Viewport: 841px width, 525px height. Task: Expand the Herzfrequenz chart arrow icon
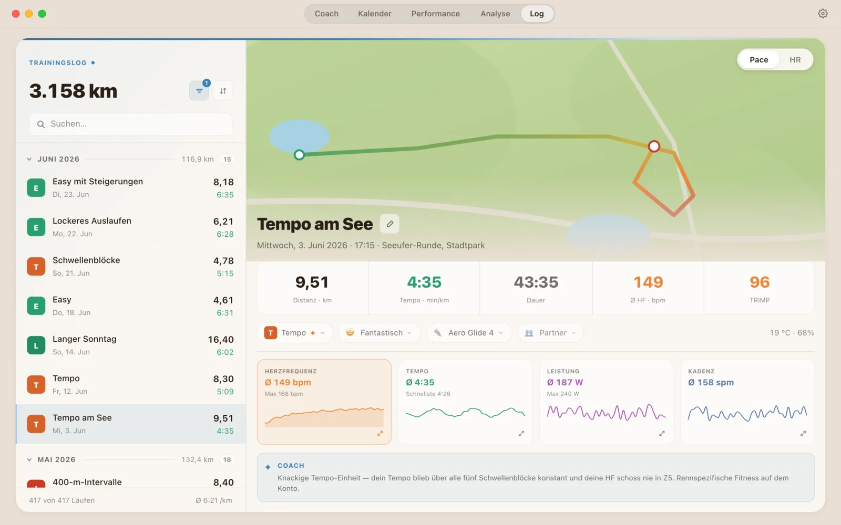(x=380, y=434)
